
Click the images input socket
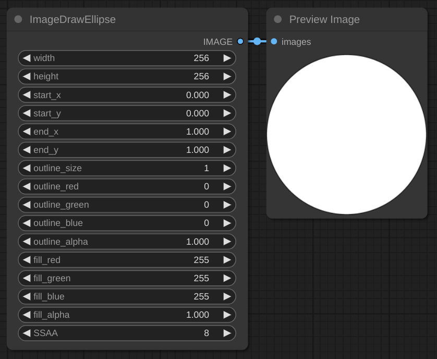[274, 42]
